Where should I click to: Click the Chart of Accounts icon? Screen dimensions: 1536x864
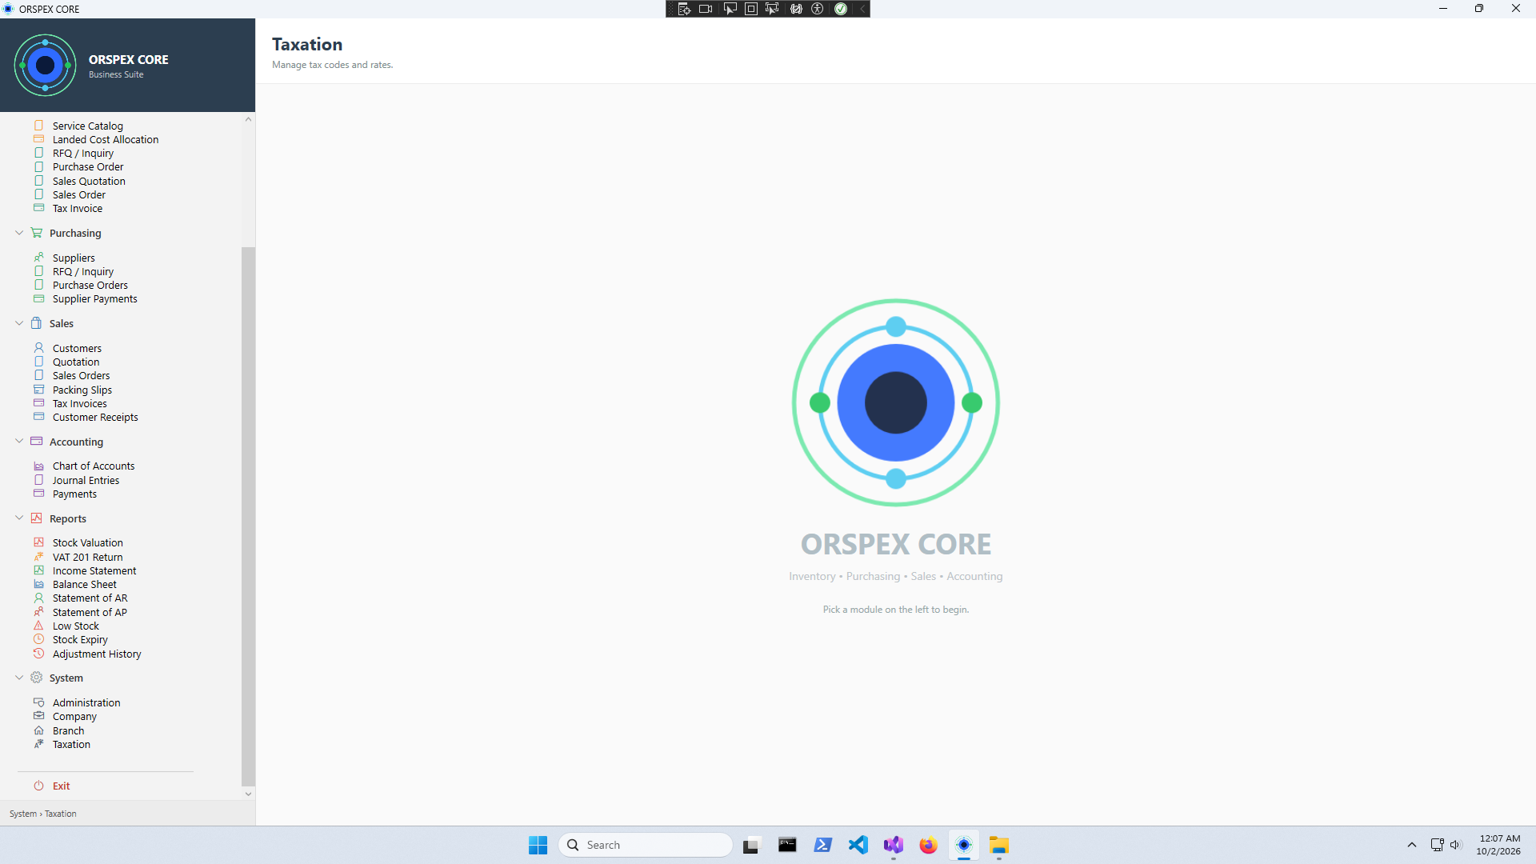(38, 466)
